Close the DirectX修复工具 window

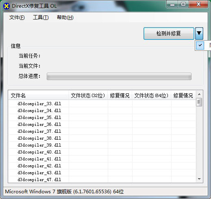point(198,4)
